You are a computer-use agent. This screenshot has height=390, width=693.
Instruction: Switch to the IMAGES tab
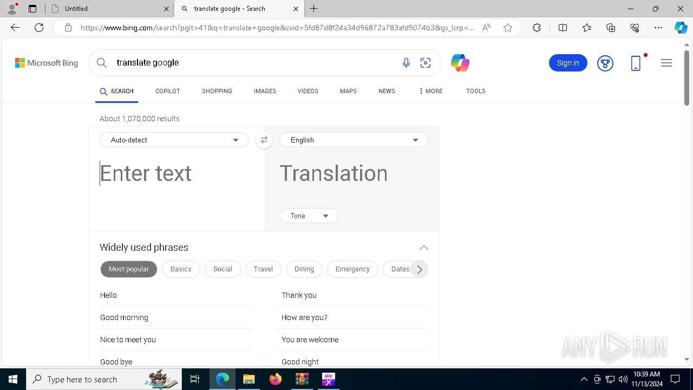point(265,91)
